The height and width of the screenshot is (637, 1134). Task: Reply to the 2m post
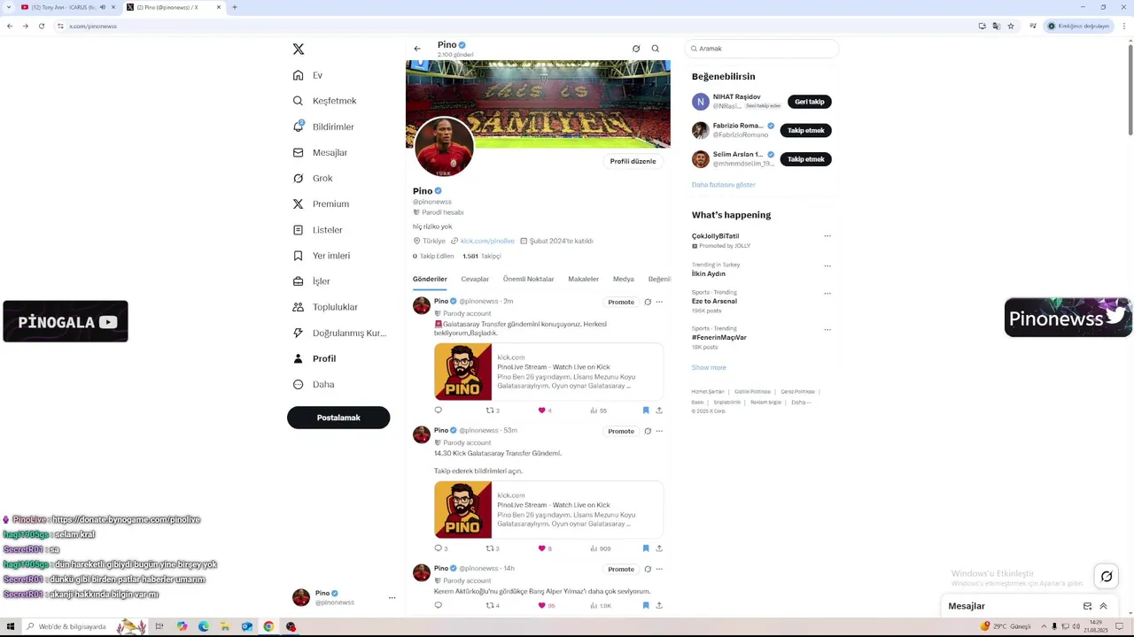click(438, 411)
